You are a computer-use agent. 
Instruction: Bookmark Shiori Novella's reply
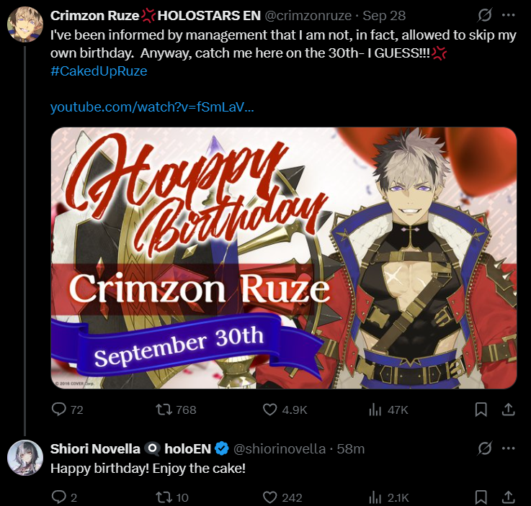[x=481, y=497]
